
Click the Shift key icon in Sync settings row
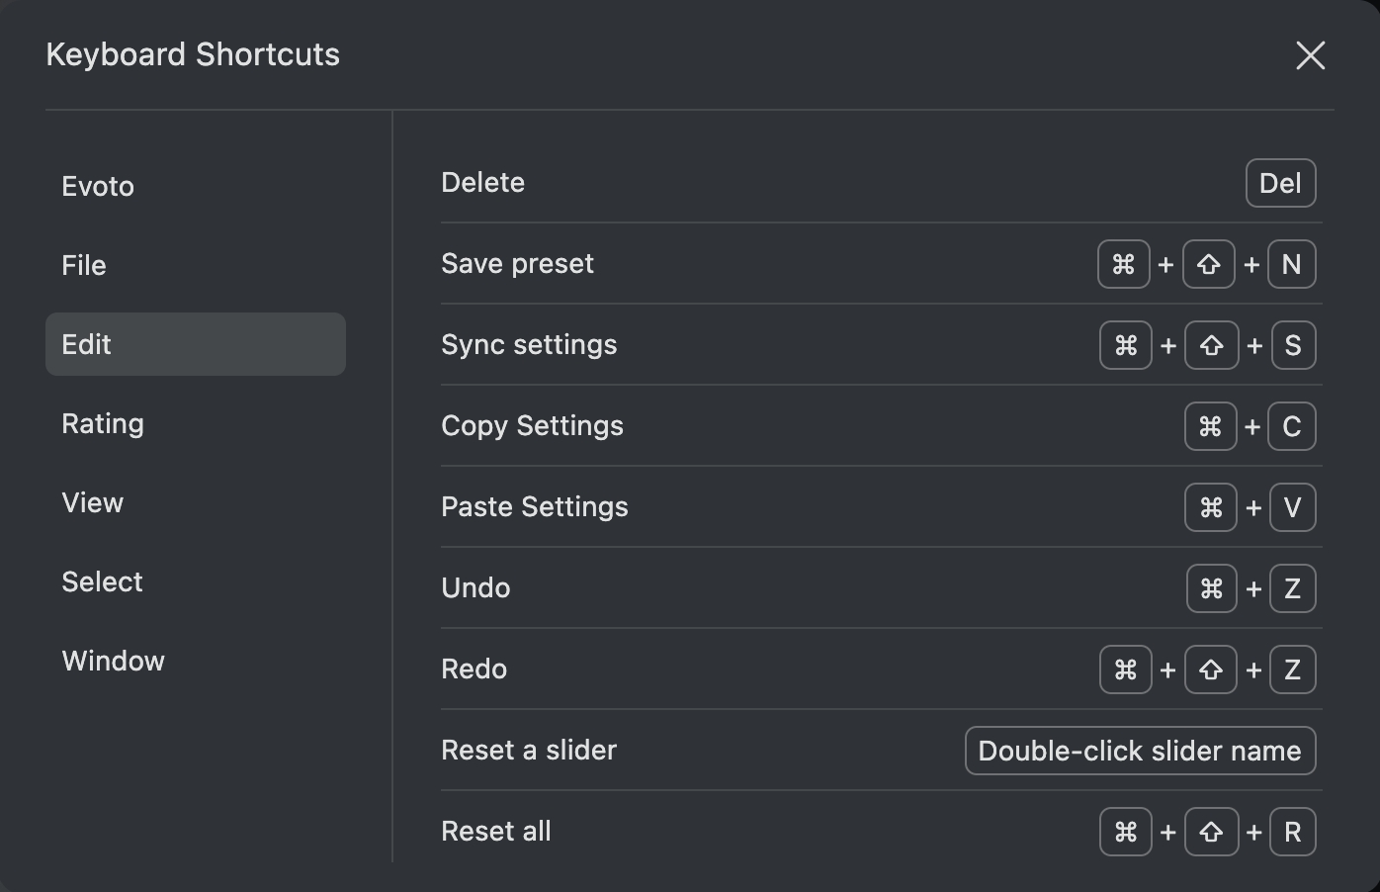click(x=1211, y=345)
